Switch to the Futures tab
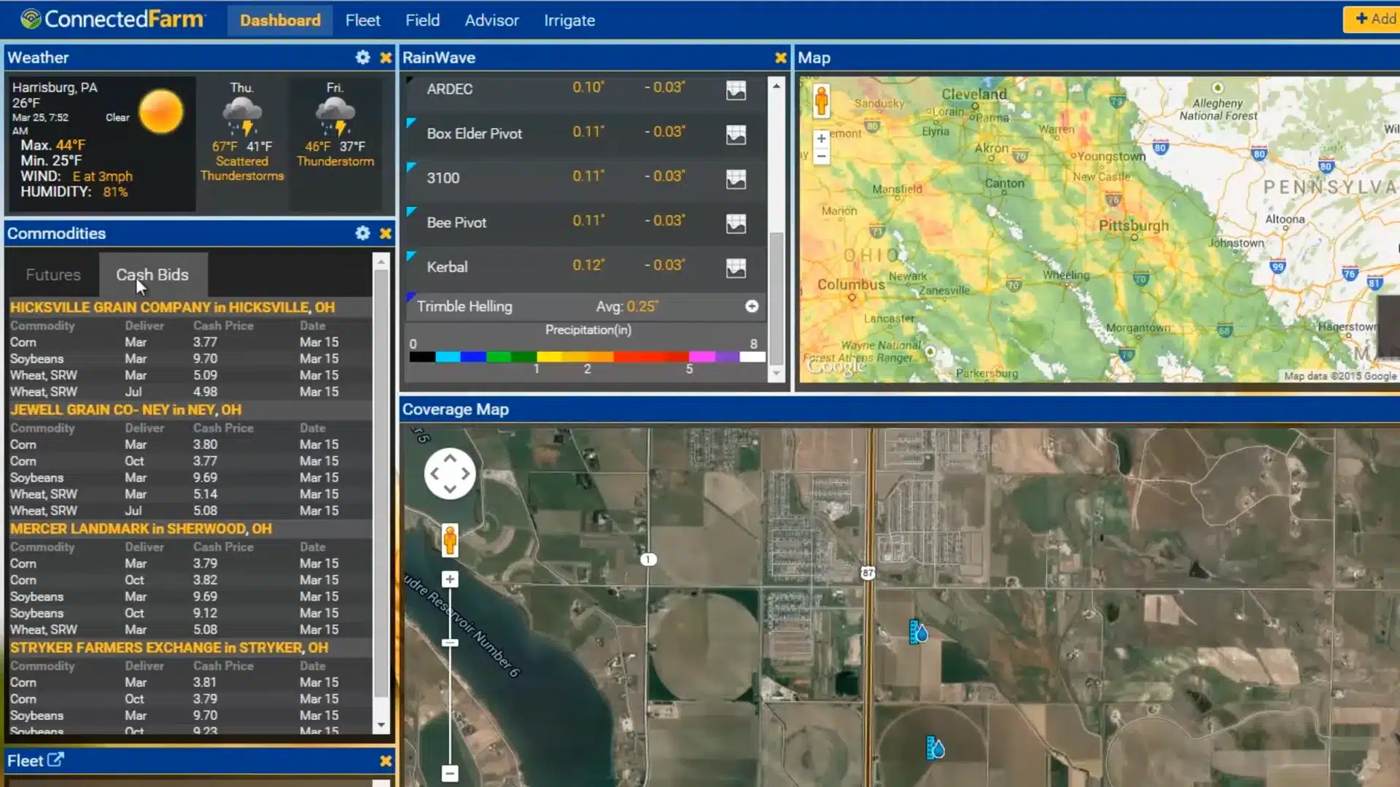 tap(52, 275)
